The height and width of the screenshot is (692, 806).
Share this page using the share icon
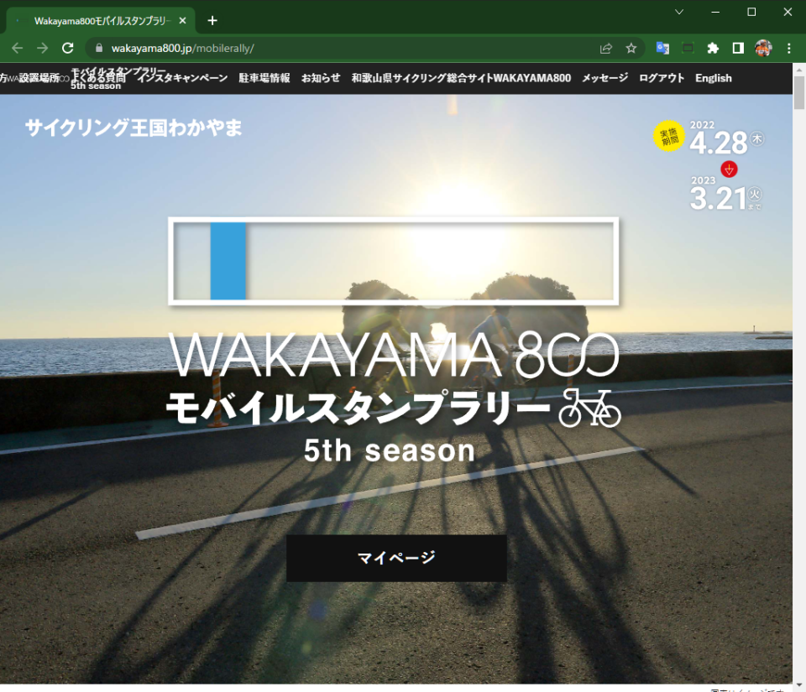[606, 49]
